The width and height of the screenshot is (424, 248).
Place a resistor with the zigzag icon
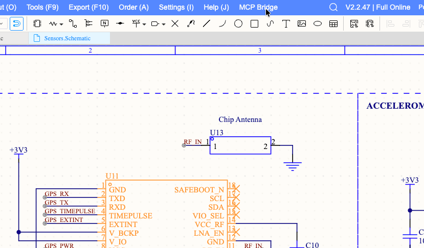pyautogui.click(x=53, y=24)
